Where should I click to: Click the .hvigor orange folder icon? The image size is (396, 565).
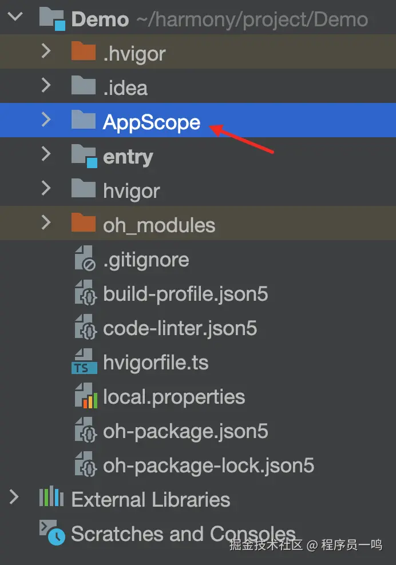click(x=83, y=53)
